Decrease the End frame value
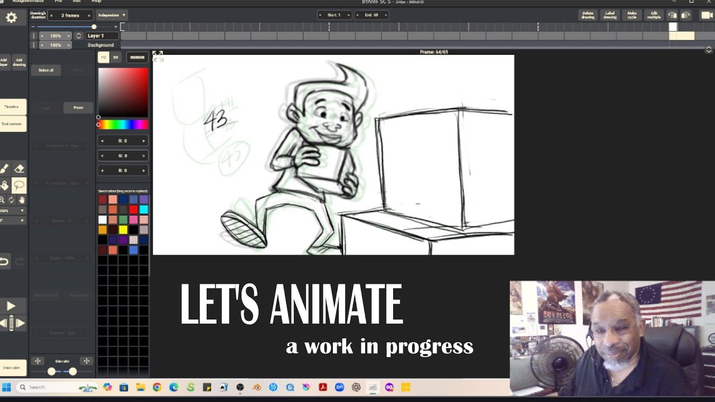Viewport: 715px width, 402px height. click(x=359, y=15)
